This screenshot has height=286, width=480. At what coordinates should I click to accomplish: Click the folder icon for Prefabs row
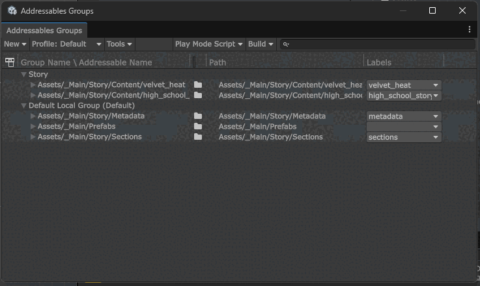point(198,127)
